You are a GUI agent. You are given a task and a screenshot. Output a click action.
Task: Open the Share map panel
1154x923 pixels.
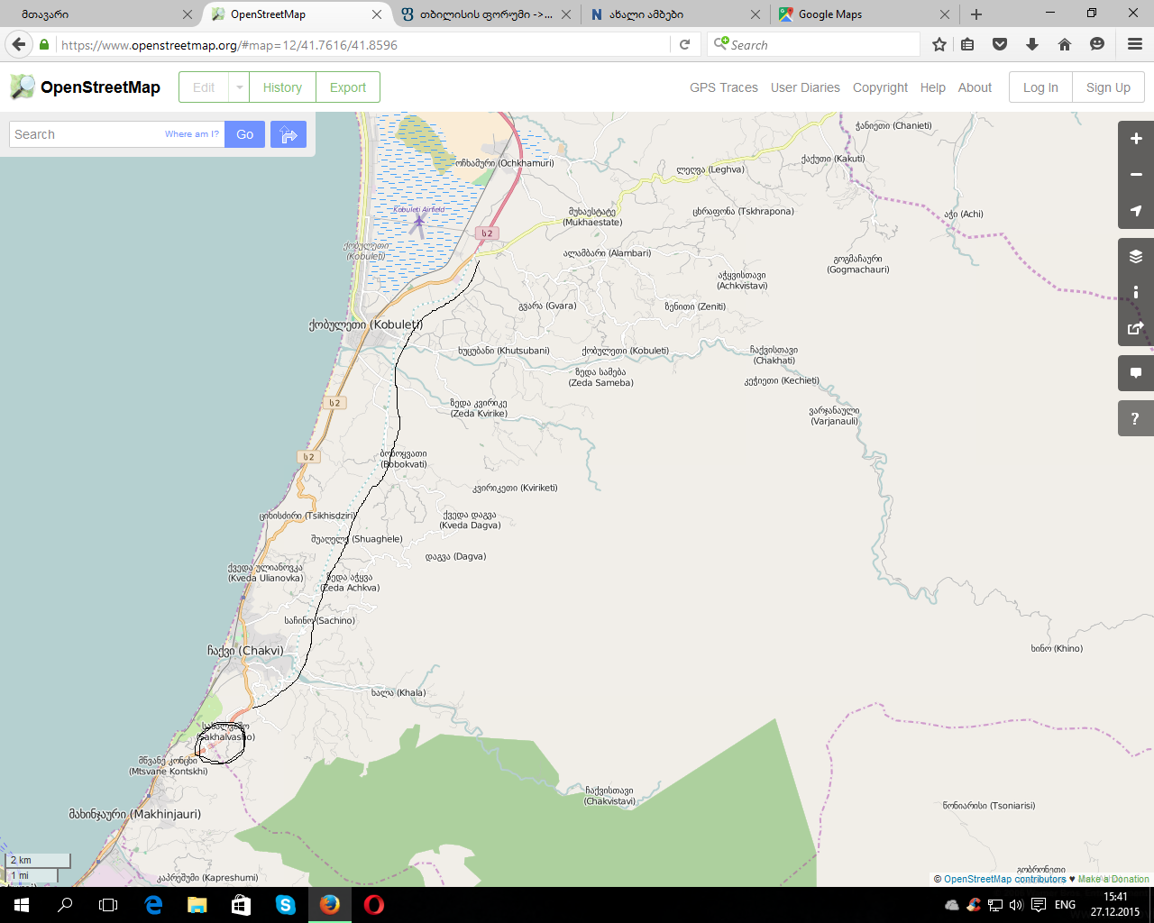(1135, 328)
